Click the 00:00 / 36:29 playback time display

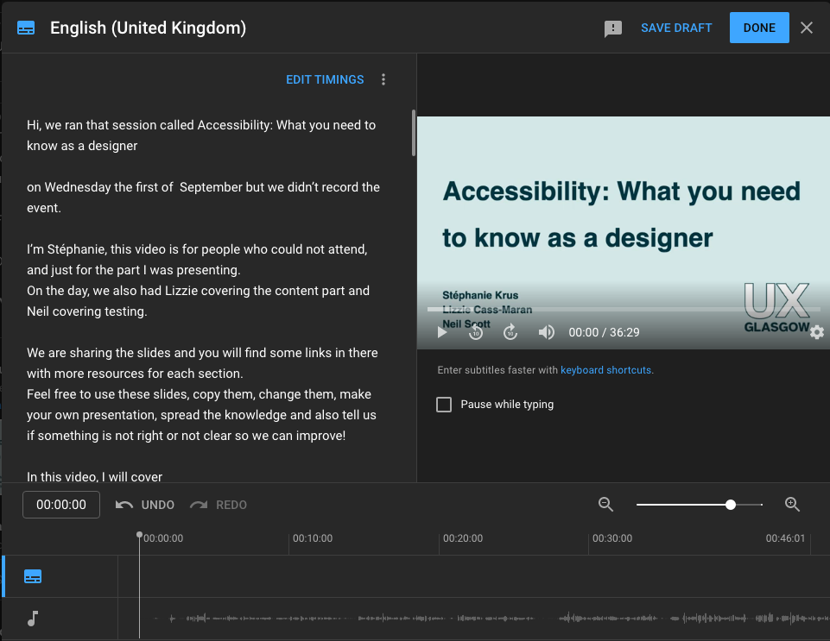604,332
